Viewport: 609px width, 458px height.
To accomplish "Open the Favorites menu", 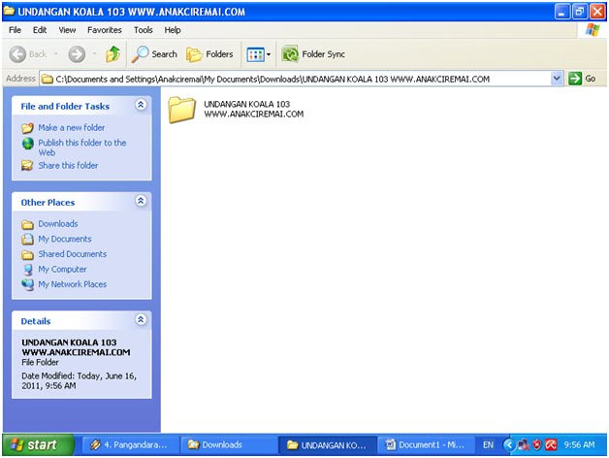I will pos(105,30).
